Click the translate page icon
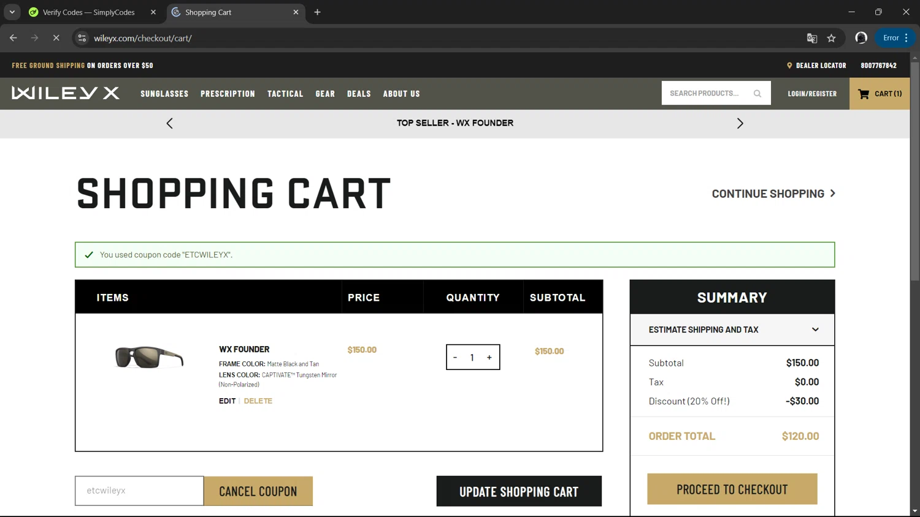Screen dimensions: 920x517 point(812,38)
